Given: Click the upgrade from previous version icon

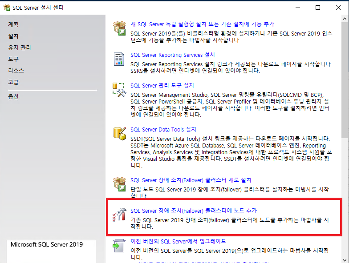Looking at the screenshot, I should click(x=119, y=245).
